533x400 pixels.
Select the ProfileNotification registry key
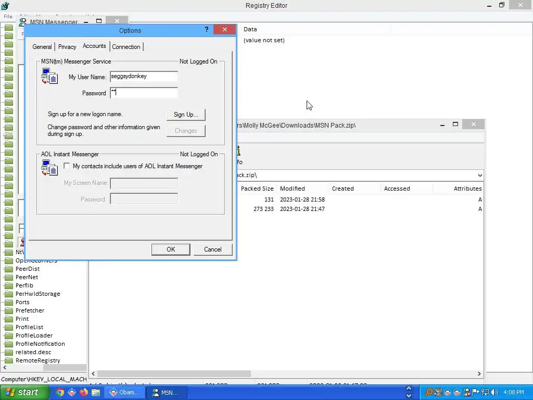(40, 344)
